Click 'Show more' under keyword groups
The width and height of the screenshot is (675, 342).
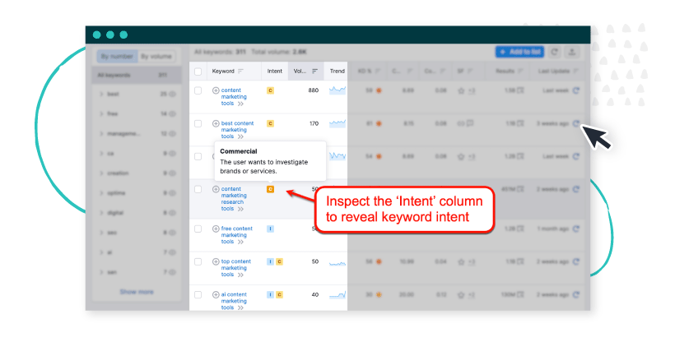tap(136, 292)
